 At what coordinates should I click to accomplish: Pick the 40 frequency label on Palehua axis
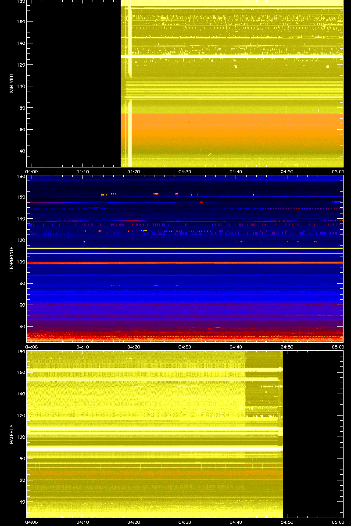click(22, 502)
